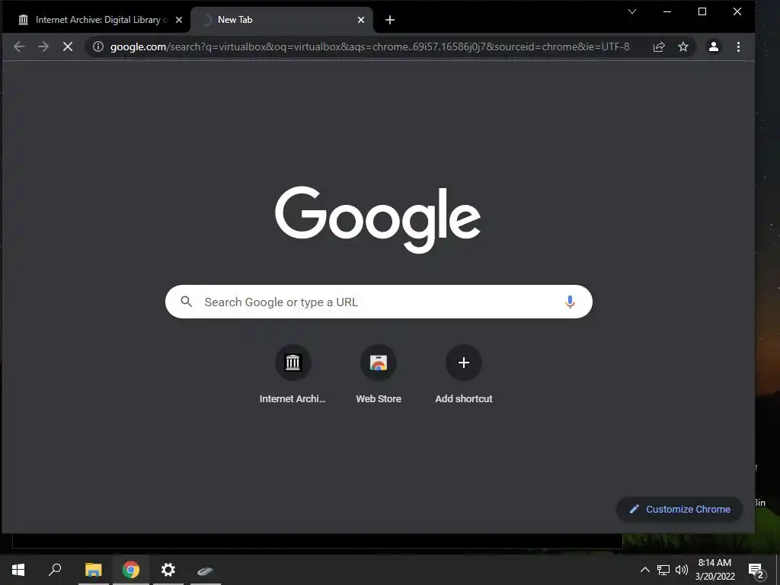Open Settings gear in taskbar
The width and height of the screenshot is (780, 585).
[168, 570]
